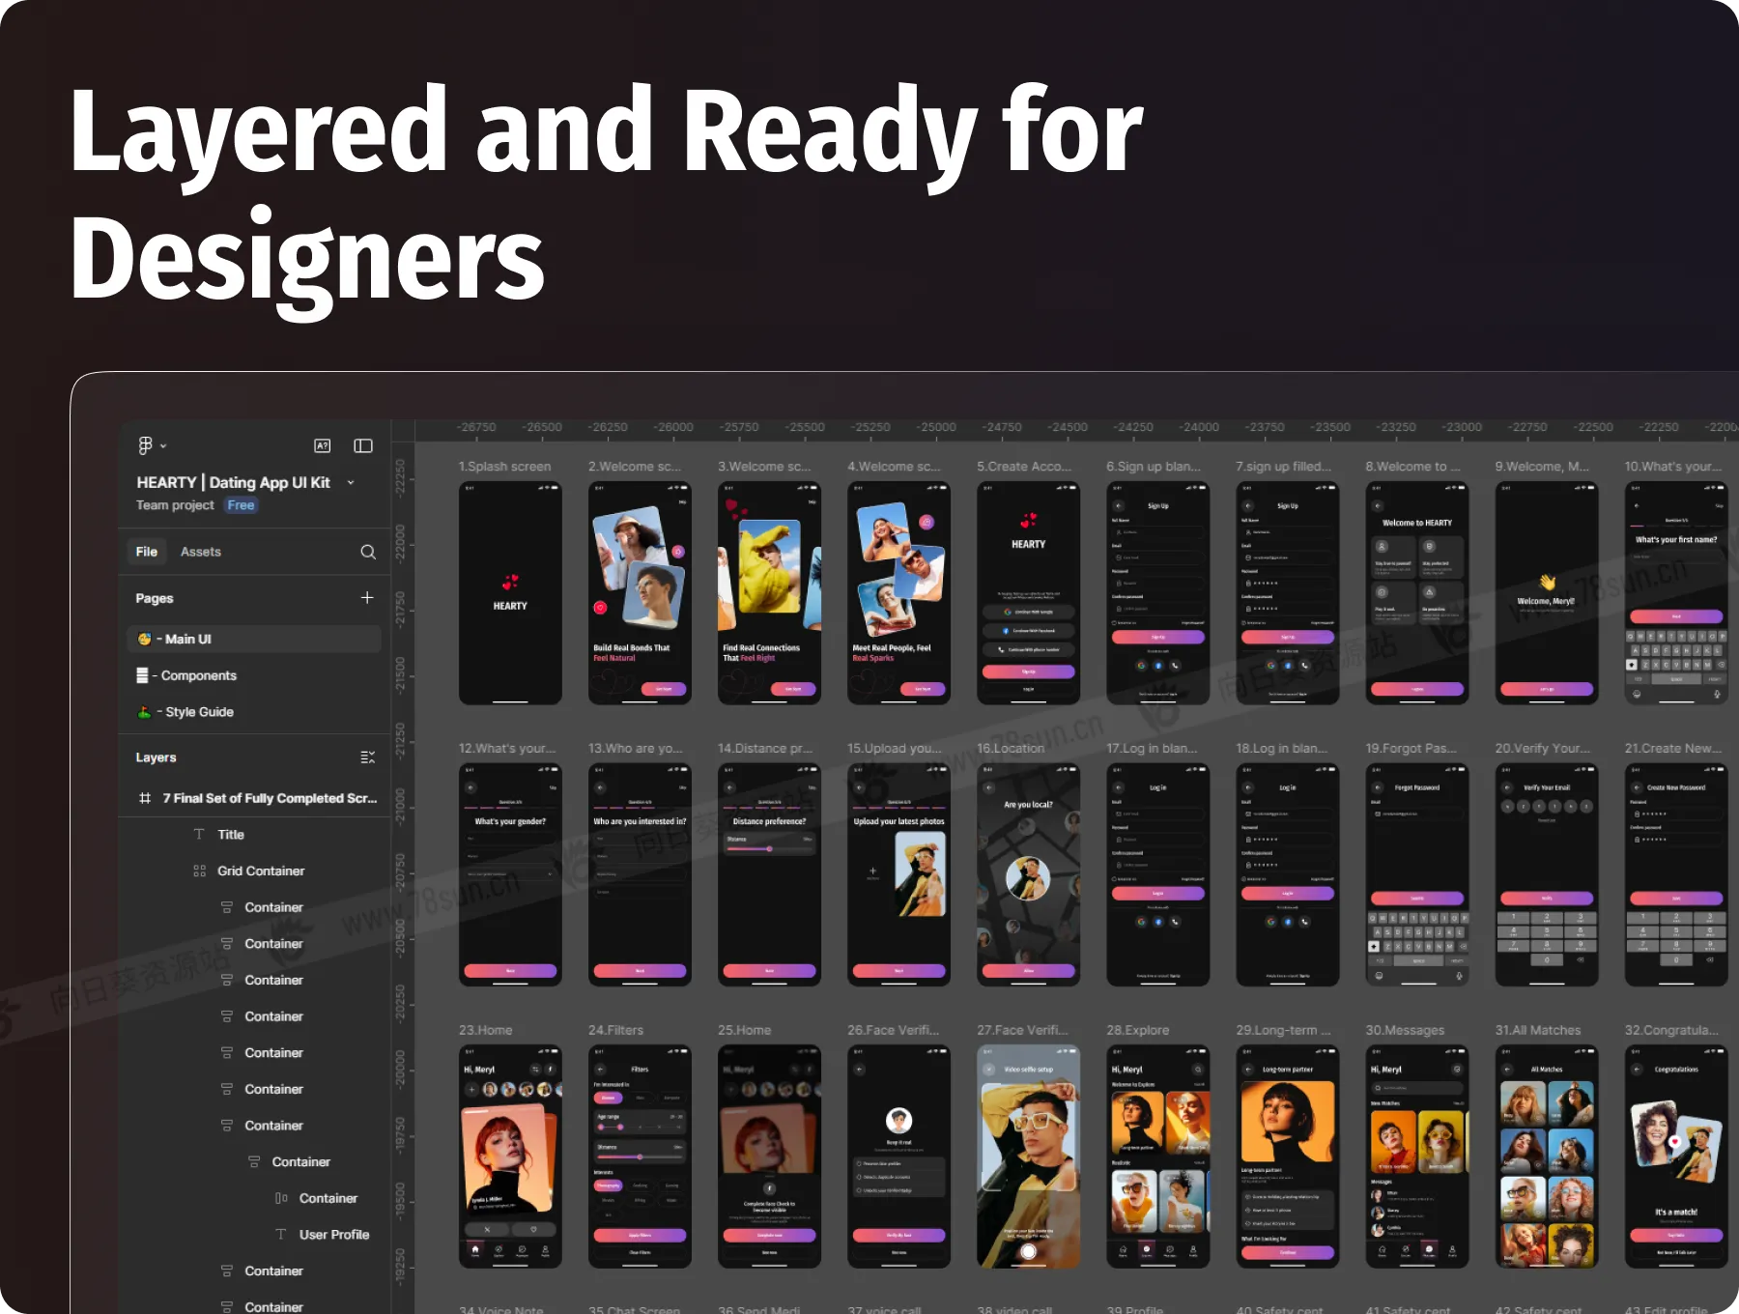Click the Free plan badge

pyautogui.click(x=241, y=505)
